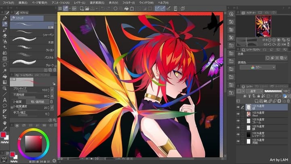Flip canvas horizontally in Navigator

[284, 44]
